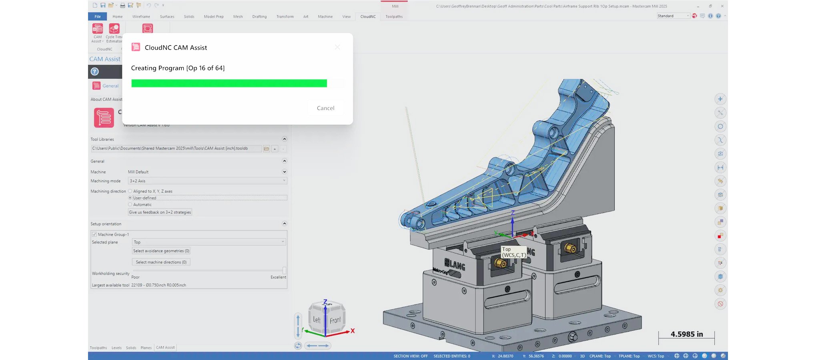Toggle the Machine Group-1 checkbox
The image size is (820, 360).
click(94, 235)
